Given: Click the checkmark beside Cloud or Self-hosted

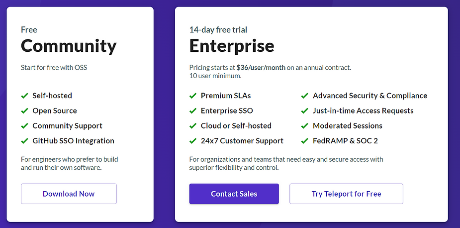Looking at the screenshot, I should point(193,126).
